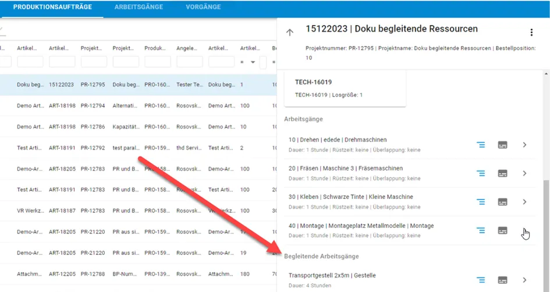Click cell 'PRO-139...'
Image resolution: width=550 pixels, height=292 pixels.
tap(157, 274)
